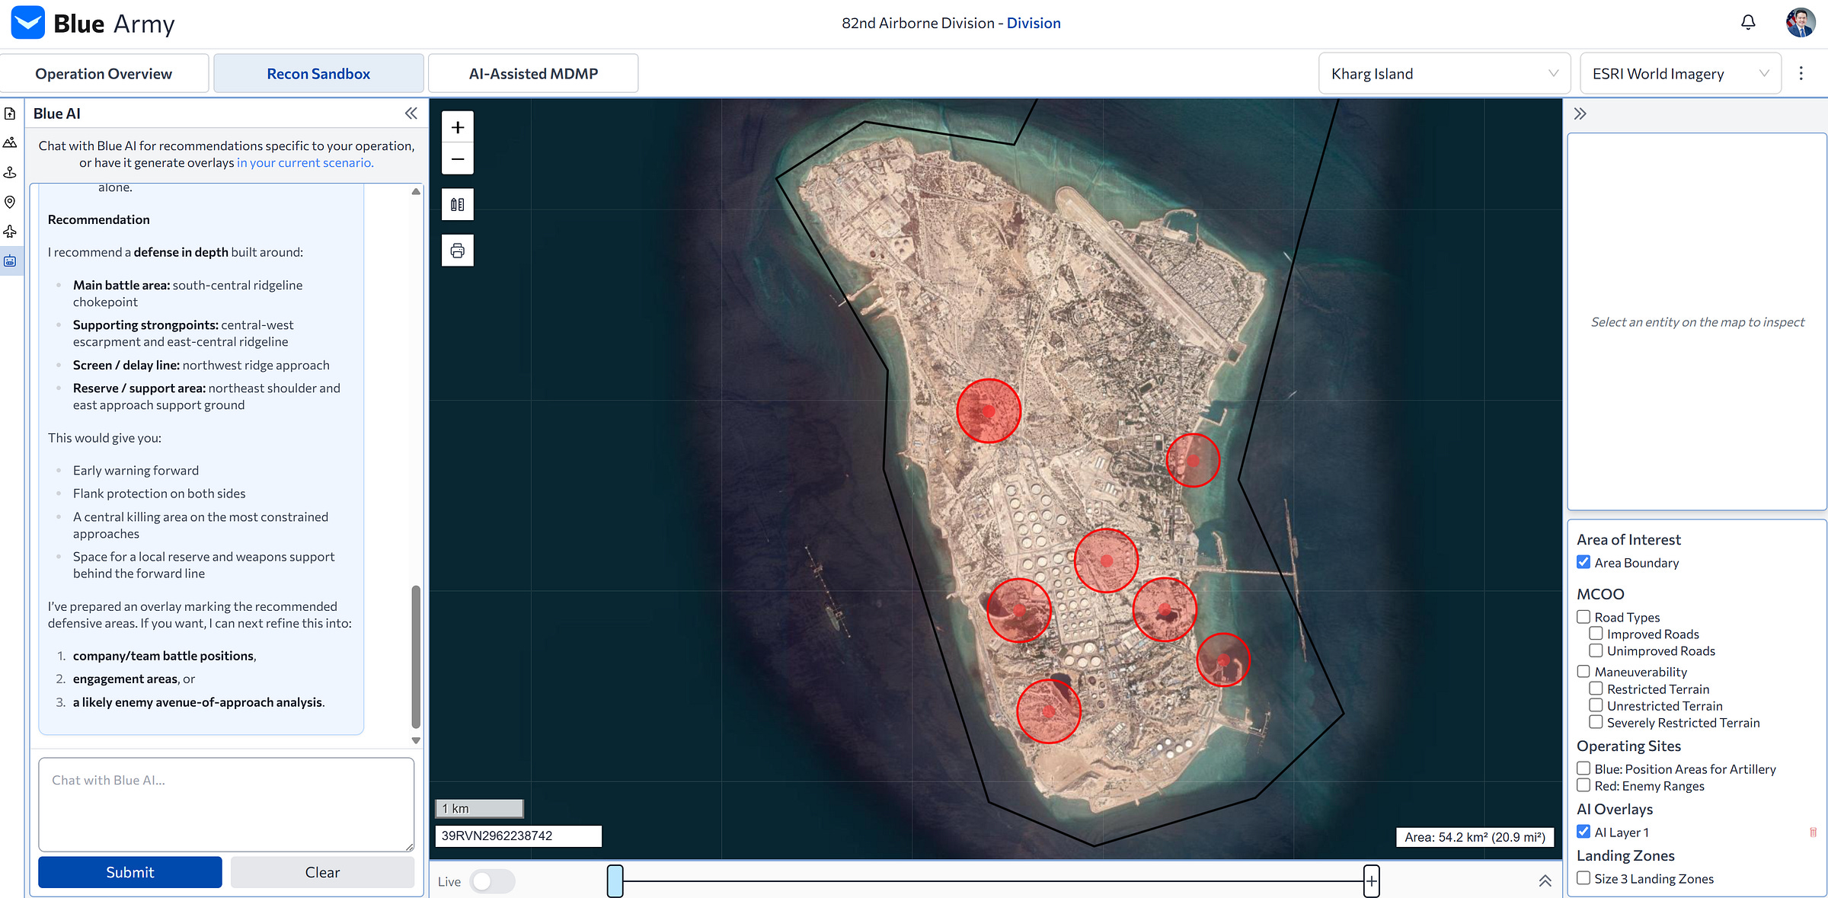The image size is (1828, 898).
Task: Zoom in on the map
Action: pyautogui.click(x=458, y=127)
